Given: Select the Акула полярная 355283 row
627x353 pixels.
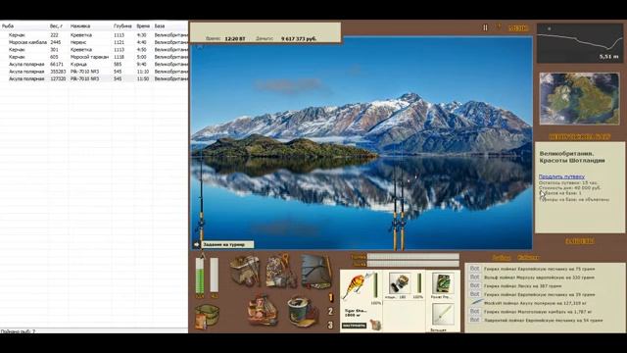Looking at the screenshot, I should pyautogui.click(x=94, y=72).
